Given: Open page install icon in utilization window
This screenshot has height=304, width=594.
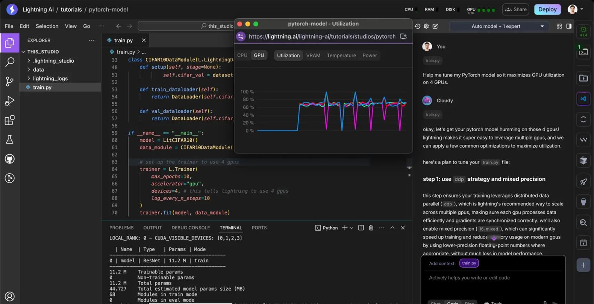Looking at the screenshot, I should click(403, 36).
